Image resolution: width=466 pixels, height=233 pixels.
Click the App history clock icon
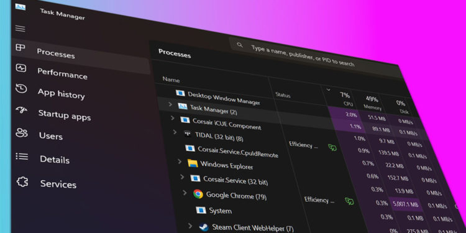21,89
